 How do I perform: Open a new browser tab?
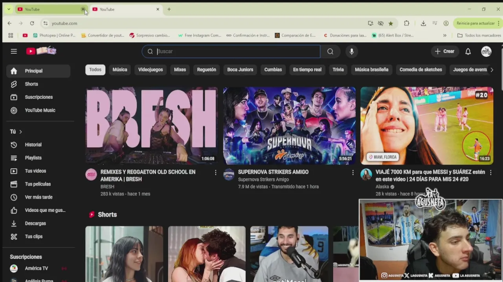tap(169, 9)
